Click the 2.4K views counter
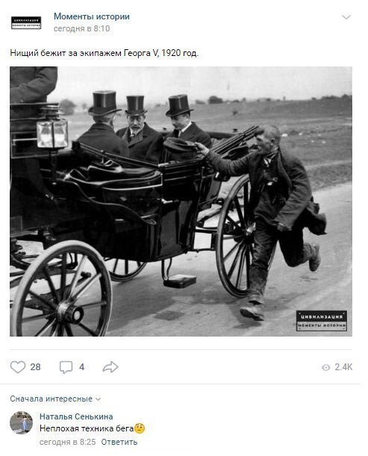The width and height of the screenshot is (368, 456). point(343,367)
